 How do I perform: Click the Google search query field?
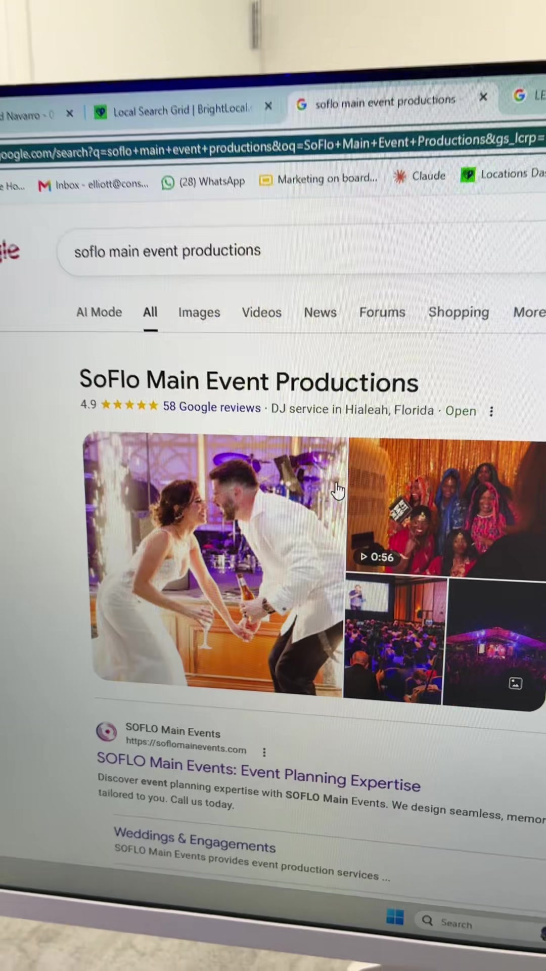tap(303, 251)
